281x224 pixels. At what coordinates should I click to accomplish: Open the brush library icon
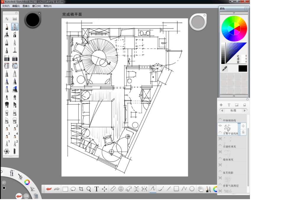tap(15, 19)
